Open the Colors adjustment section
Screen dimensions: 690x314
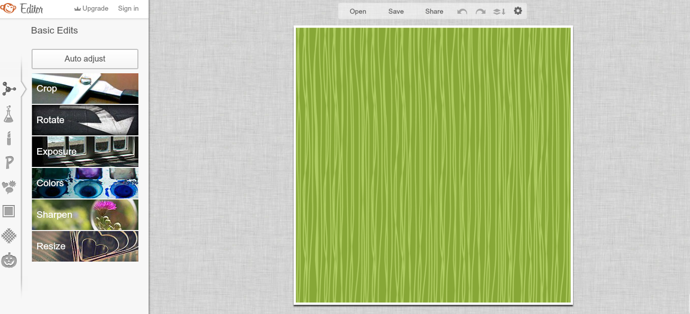tap(85, 183)
